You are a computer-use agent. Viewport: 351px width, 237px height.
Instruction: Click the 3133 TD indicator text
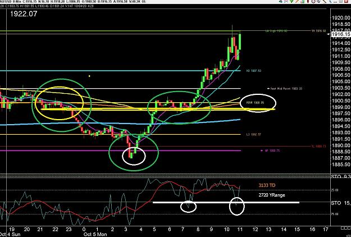click(x=267, y=185)
